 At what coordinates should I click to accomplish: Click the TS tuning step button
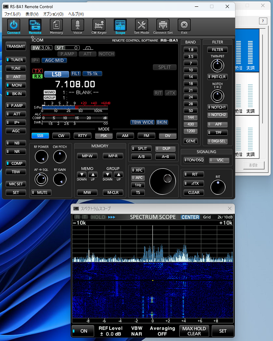point(138,193)
